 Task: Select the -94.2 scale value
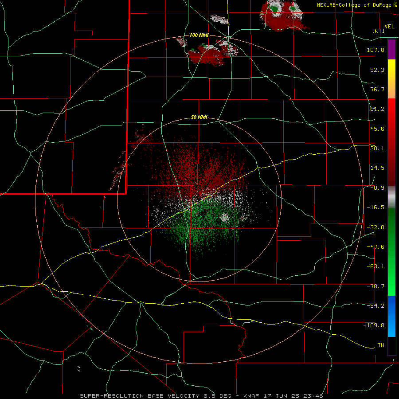376,305
